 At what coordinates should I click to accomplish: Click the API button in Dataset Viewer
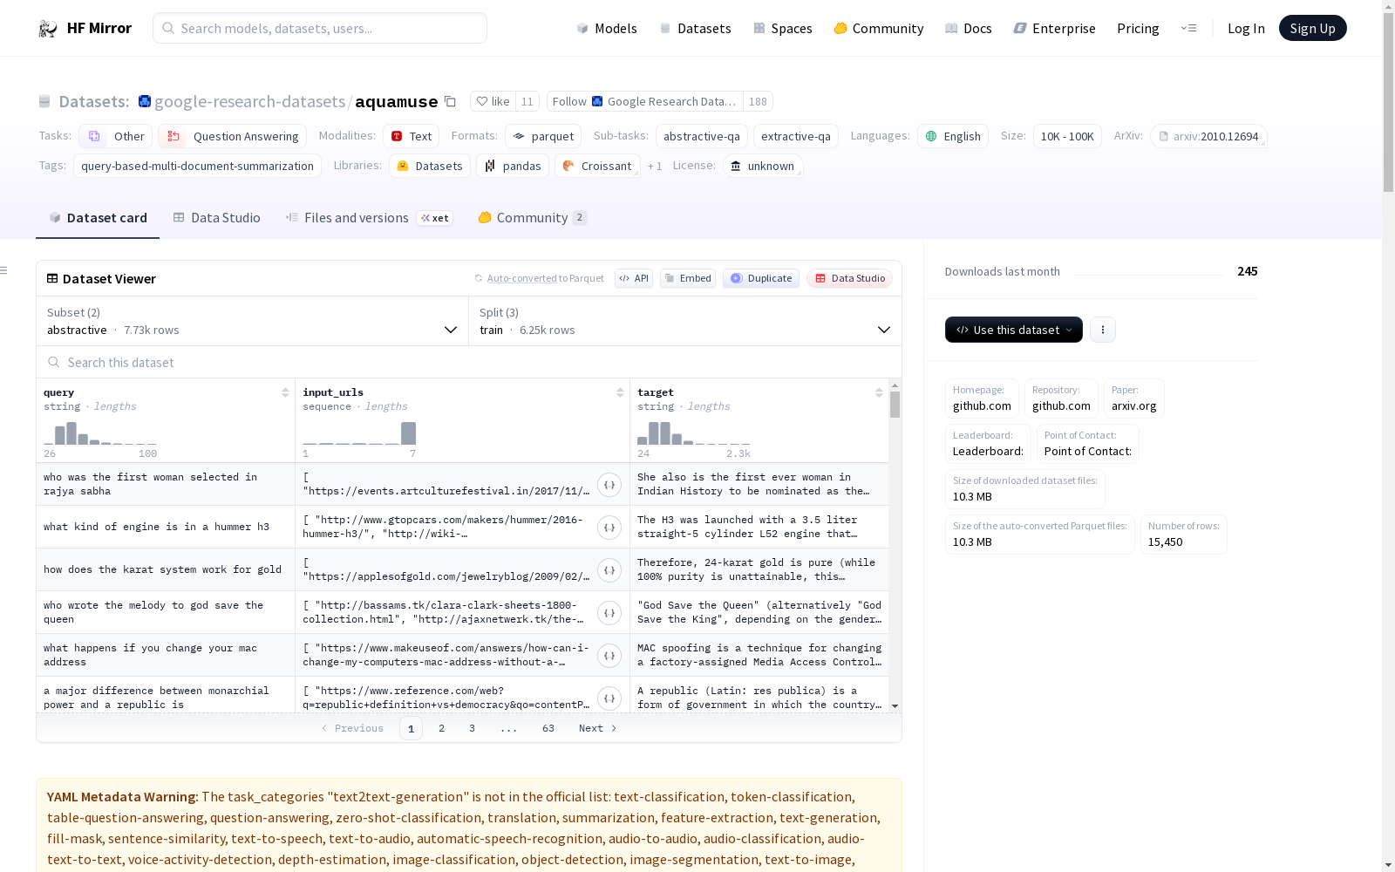click(x=634, y=278)
